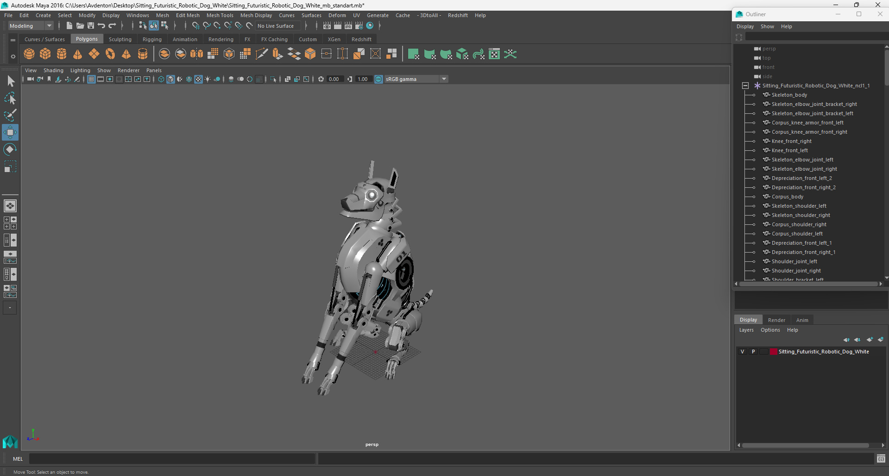Open the shelf options gear menu

[13, 56]
